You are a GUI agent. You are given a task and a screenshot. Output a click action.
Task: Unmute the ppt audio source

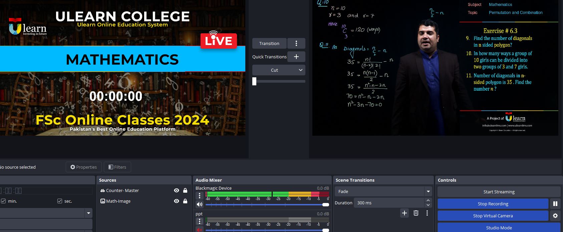199,230
